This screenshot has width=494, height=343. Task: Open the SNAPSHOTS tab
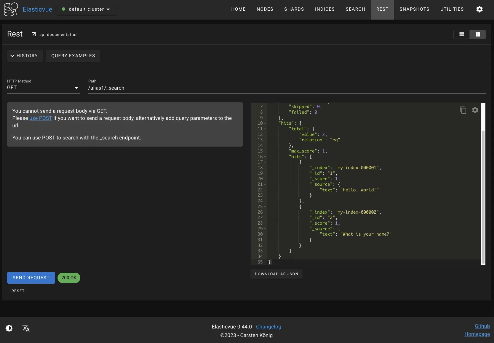pyautogui.click(x=414, y=9)
